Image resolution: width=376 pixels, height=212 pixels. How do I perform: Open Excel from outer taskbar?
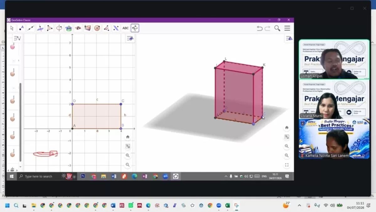[x=227, y=205]
